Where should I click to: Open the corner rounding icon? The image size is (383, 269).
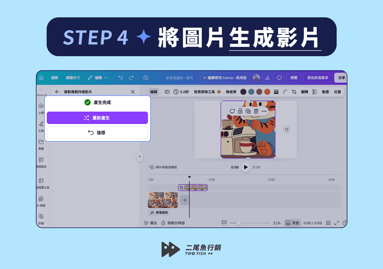point(285,92)
